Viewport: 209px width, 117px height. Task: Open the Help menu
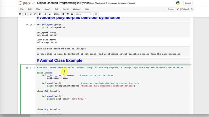point(87,9)
